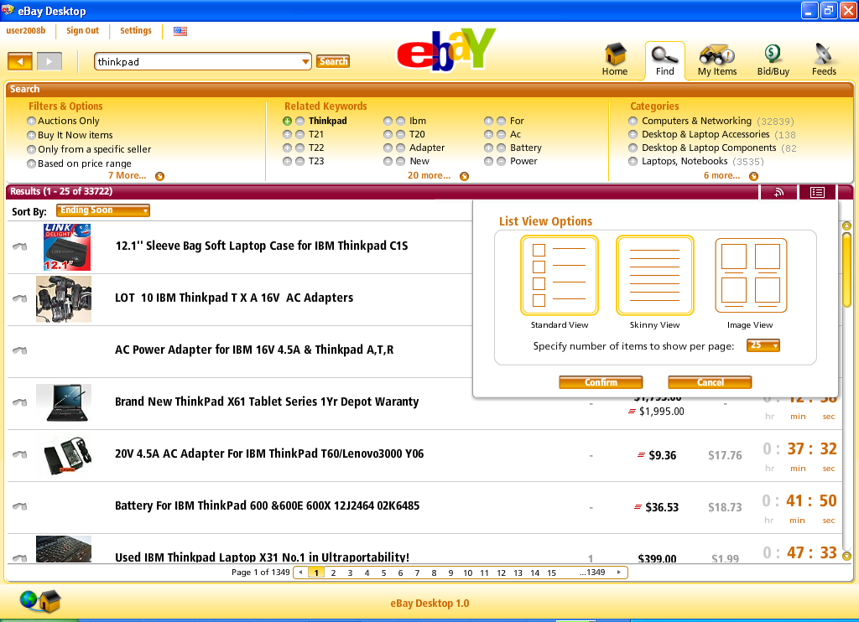Open the Feeds satellite dish icon

tap(824, 60)
